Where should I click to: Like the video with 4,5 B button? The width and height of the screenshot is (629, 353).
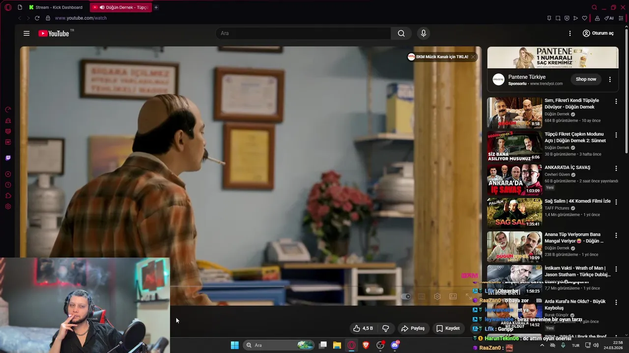coord(363,328)
